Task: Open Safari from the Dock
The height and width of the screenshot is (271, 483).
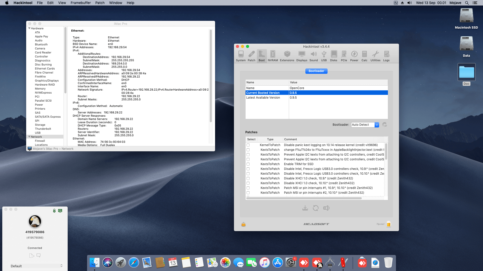Action: (134, 263)
